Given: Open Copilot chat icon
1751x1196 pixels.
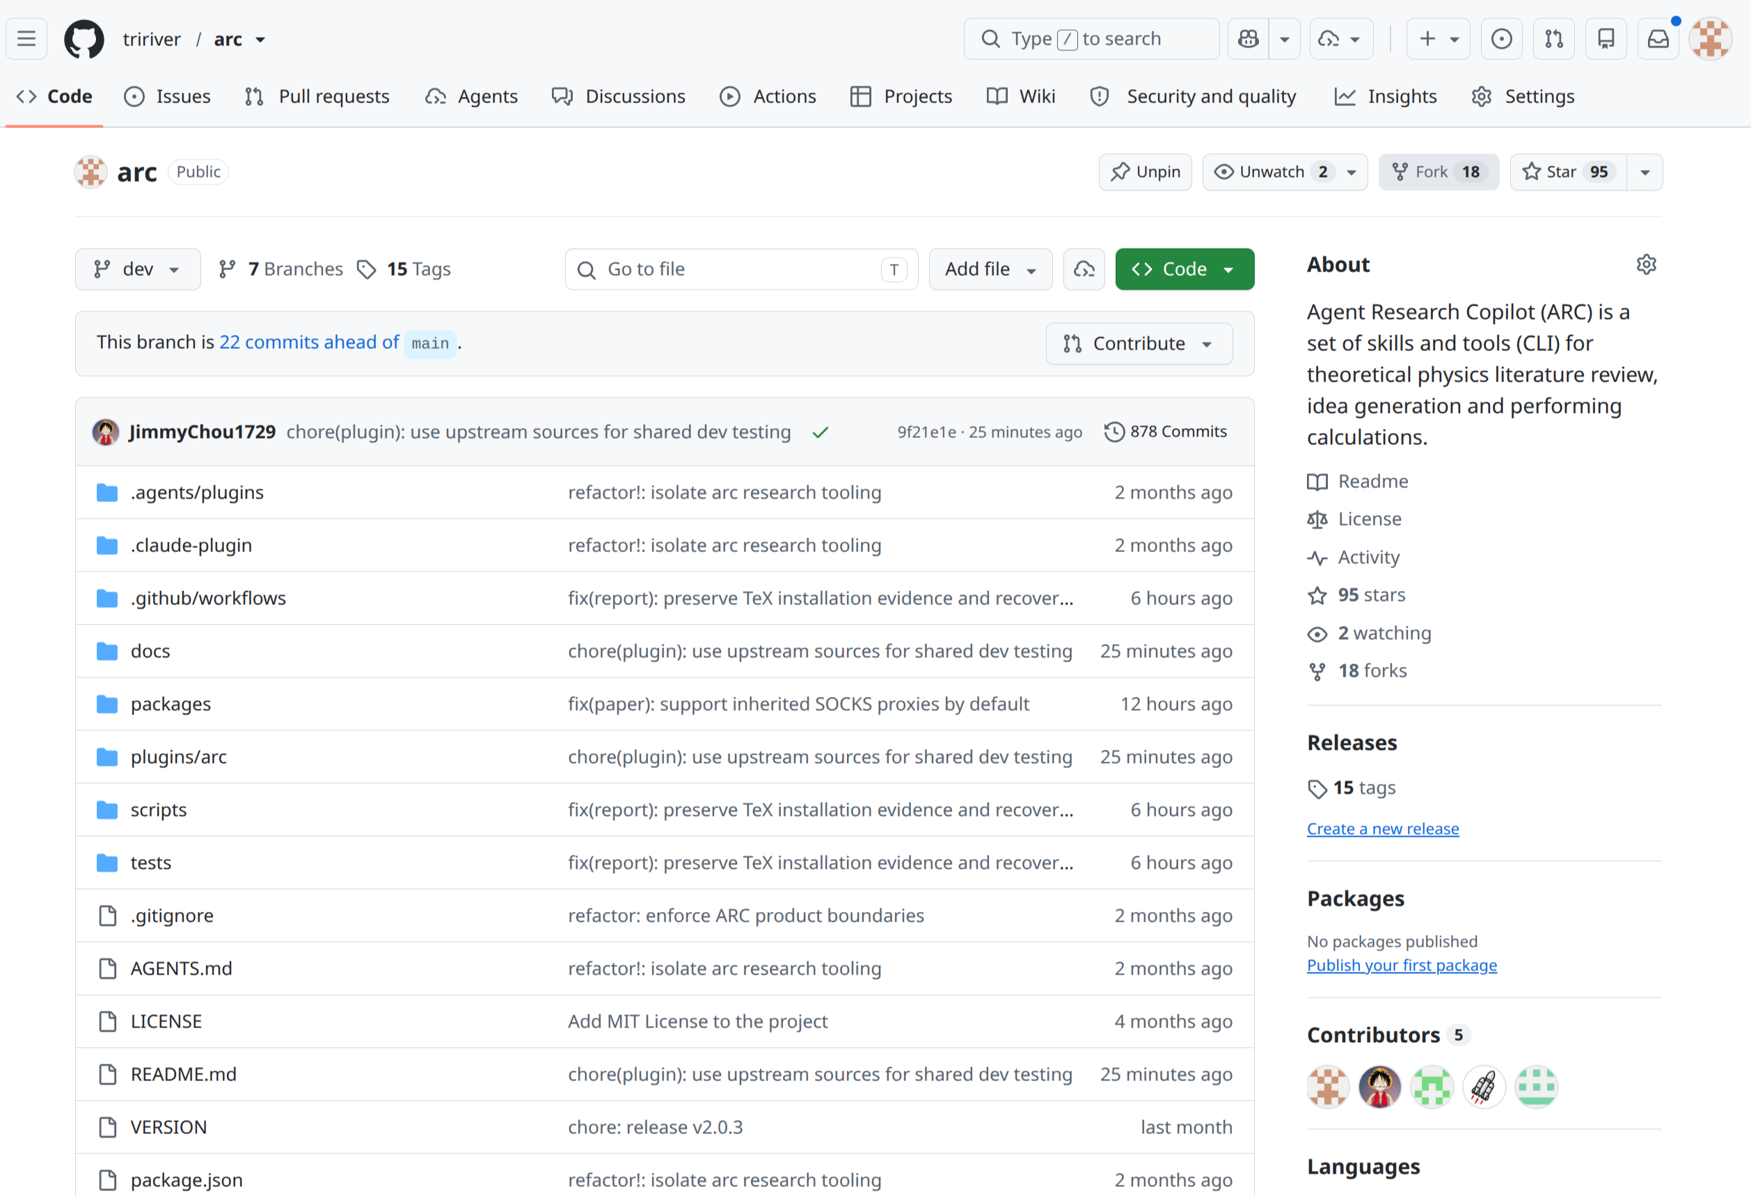Looking at the screenshot, I should (1249, 38).
